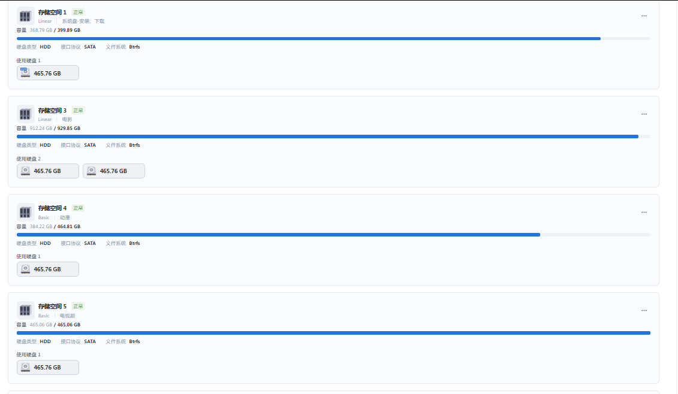Click the disk icon under Storage Space 1
Viewport: 678px width, 394px height.
coord(25,73)
